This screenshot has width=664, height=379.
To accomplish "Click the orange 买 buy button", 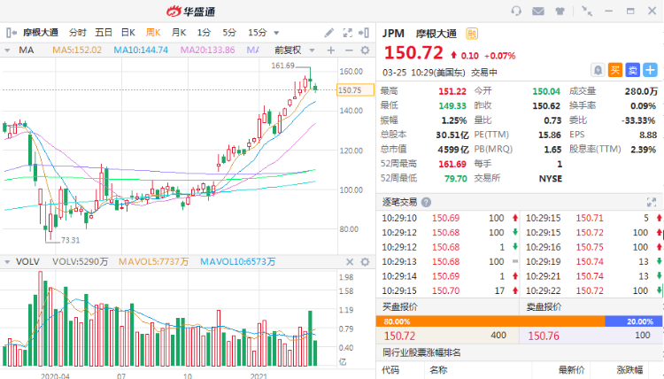I will 615,70.
